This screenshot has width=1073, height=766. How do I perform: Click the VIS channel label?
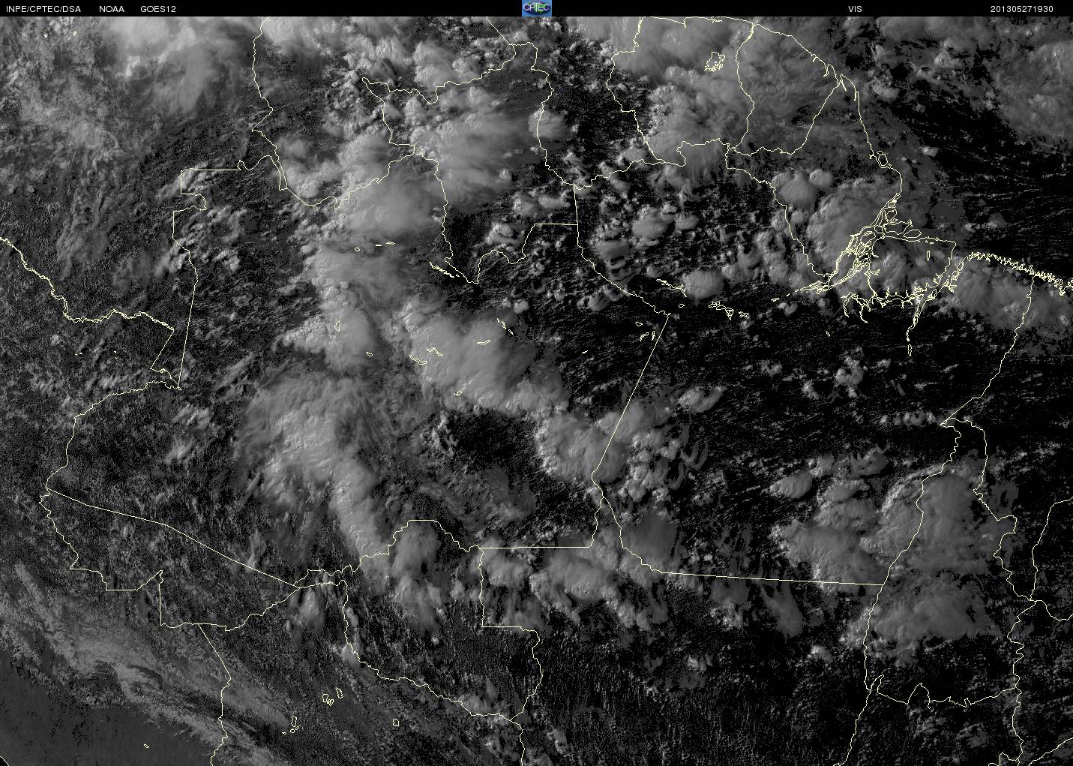[855, 9]
